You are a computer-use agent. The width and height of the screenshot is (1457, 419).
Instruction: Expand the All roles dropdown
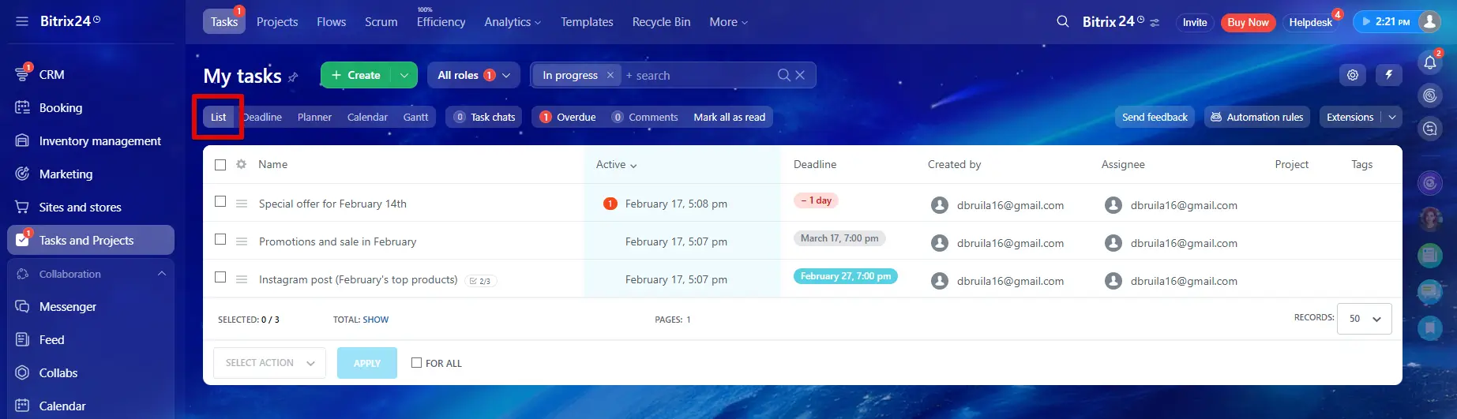pos(473,75)
